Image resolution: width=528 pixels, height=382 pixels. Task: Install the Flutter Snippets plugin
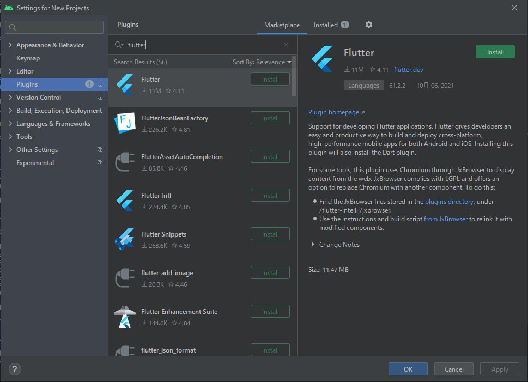[x=270, y=234]
